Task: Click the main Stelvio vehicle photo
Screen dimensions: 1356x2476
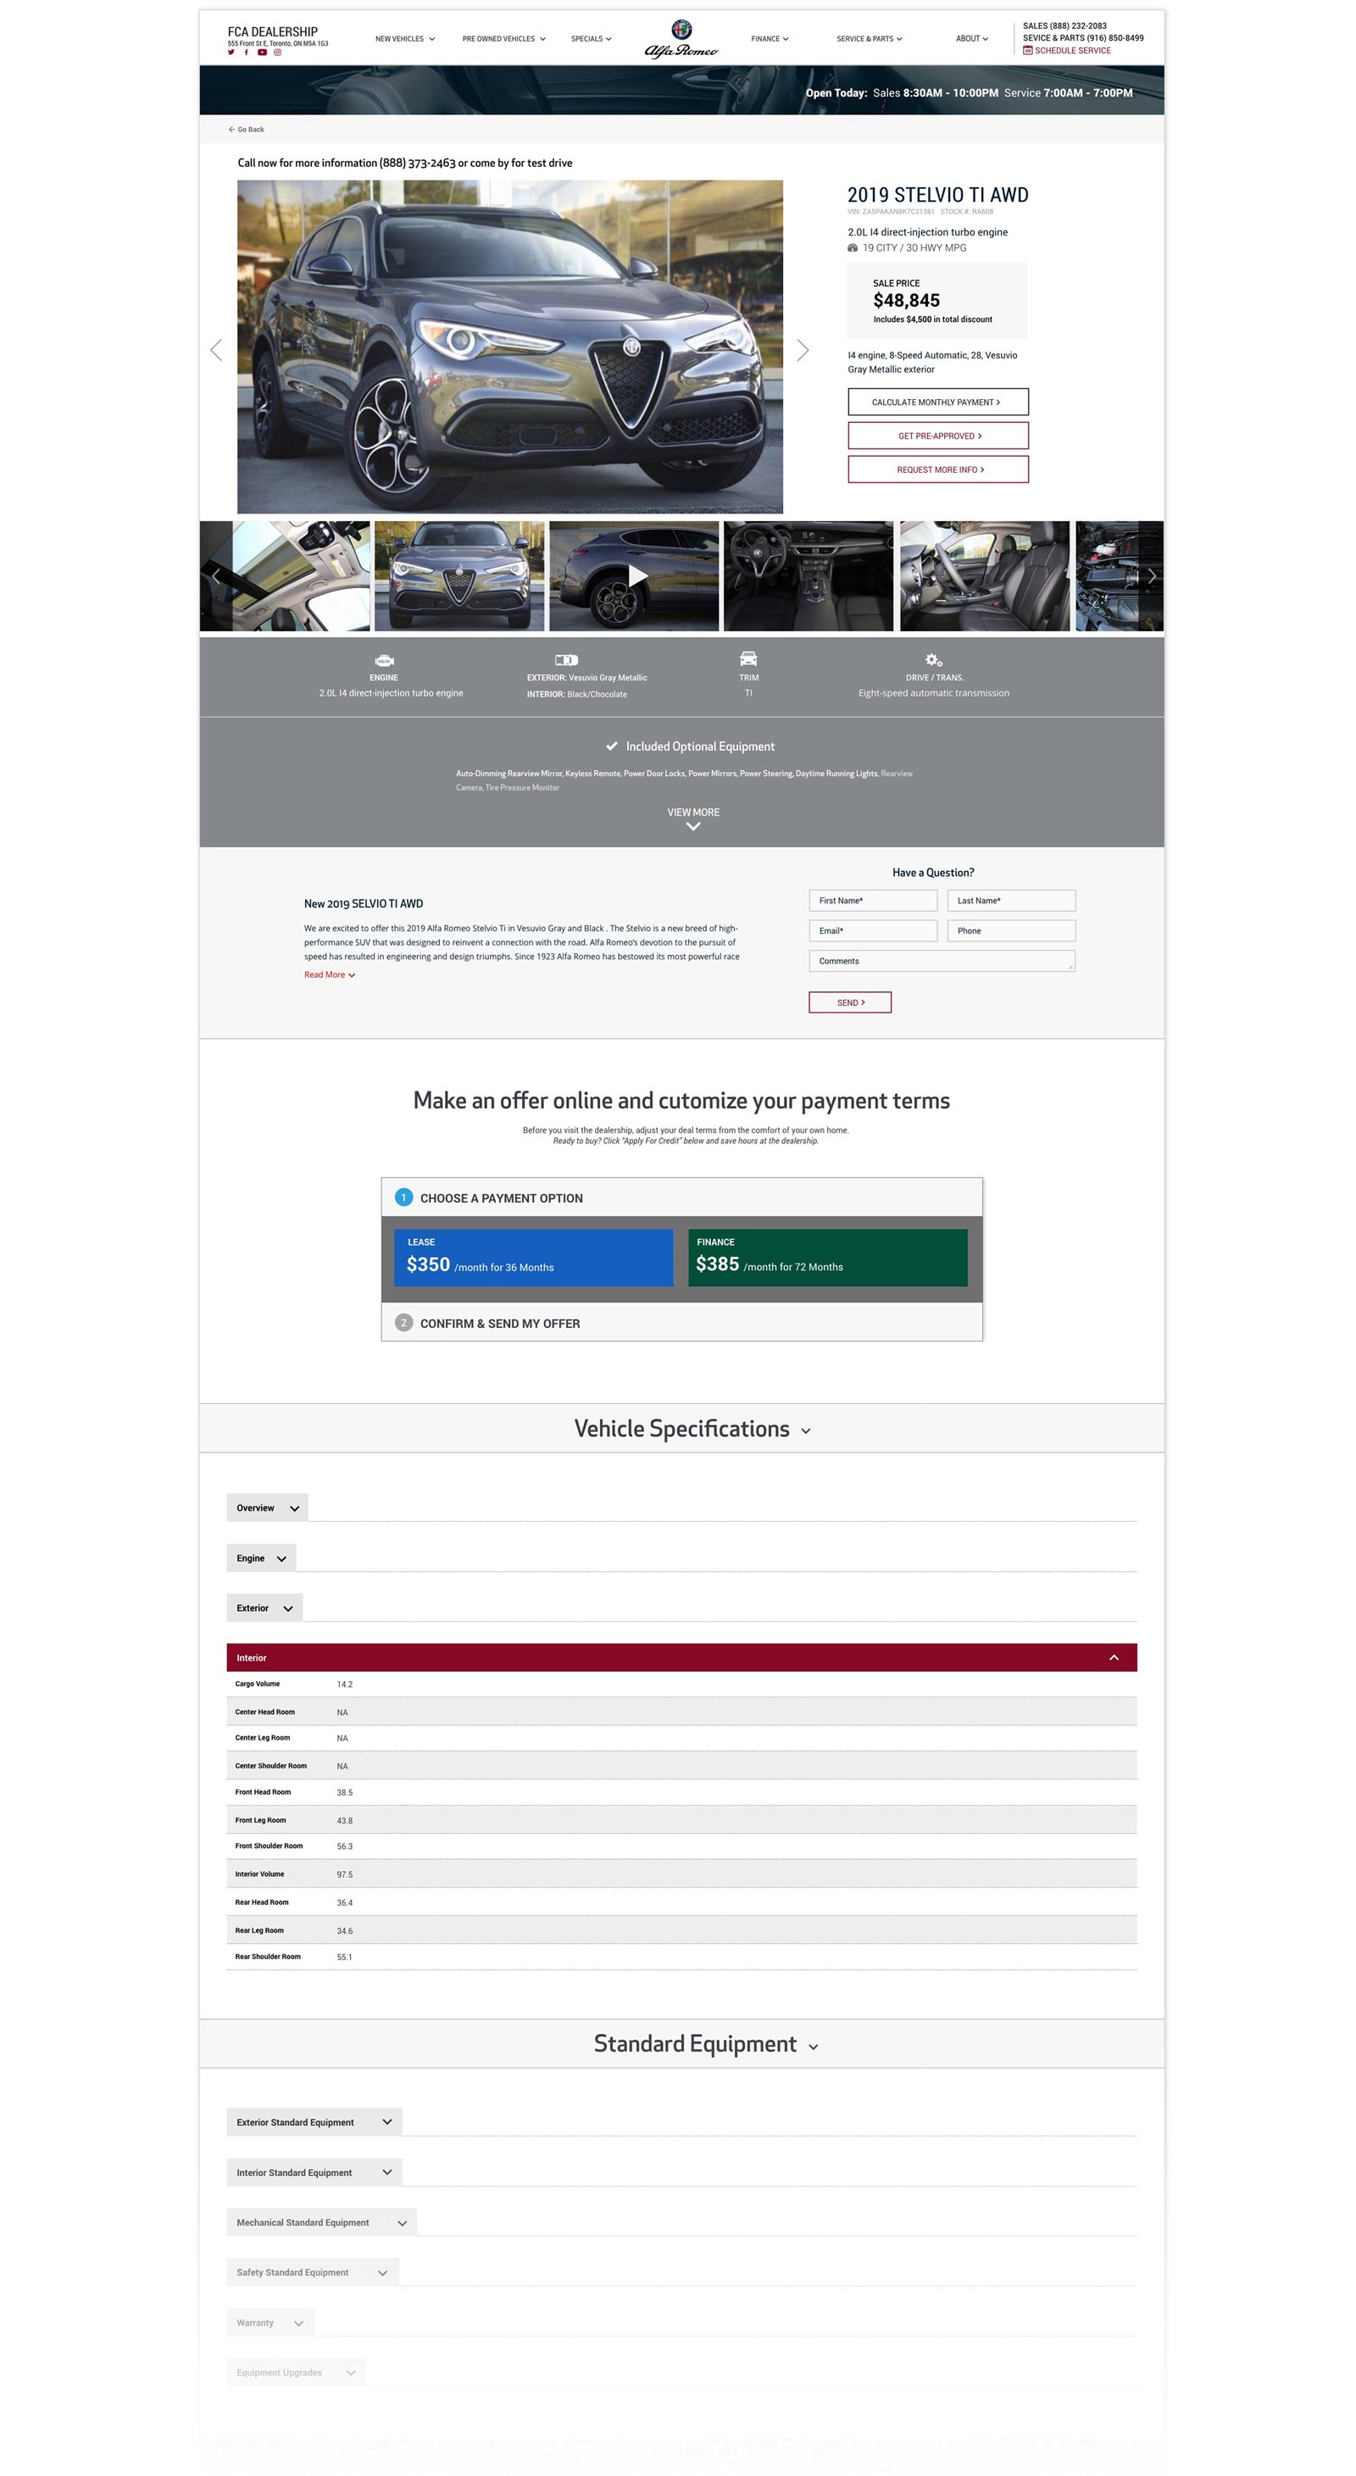Action: 509,347
